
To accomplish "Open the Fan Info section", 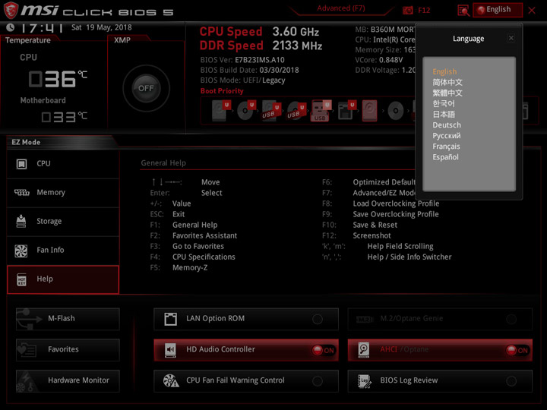I will 63,250.
